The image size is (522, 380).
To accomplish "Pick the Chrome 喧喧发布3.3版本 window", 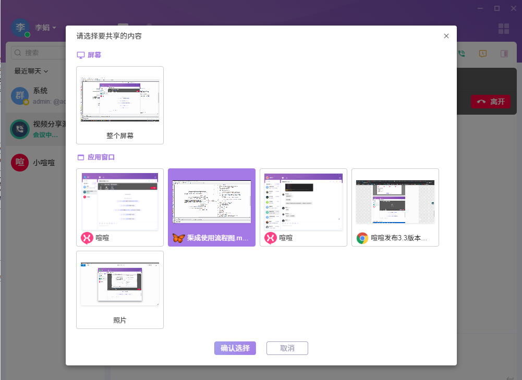I will [x=395, y=207].
